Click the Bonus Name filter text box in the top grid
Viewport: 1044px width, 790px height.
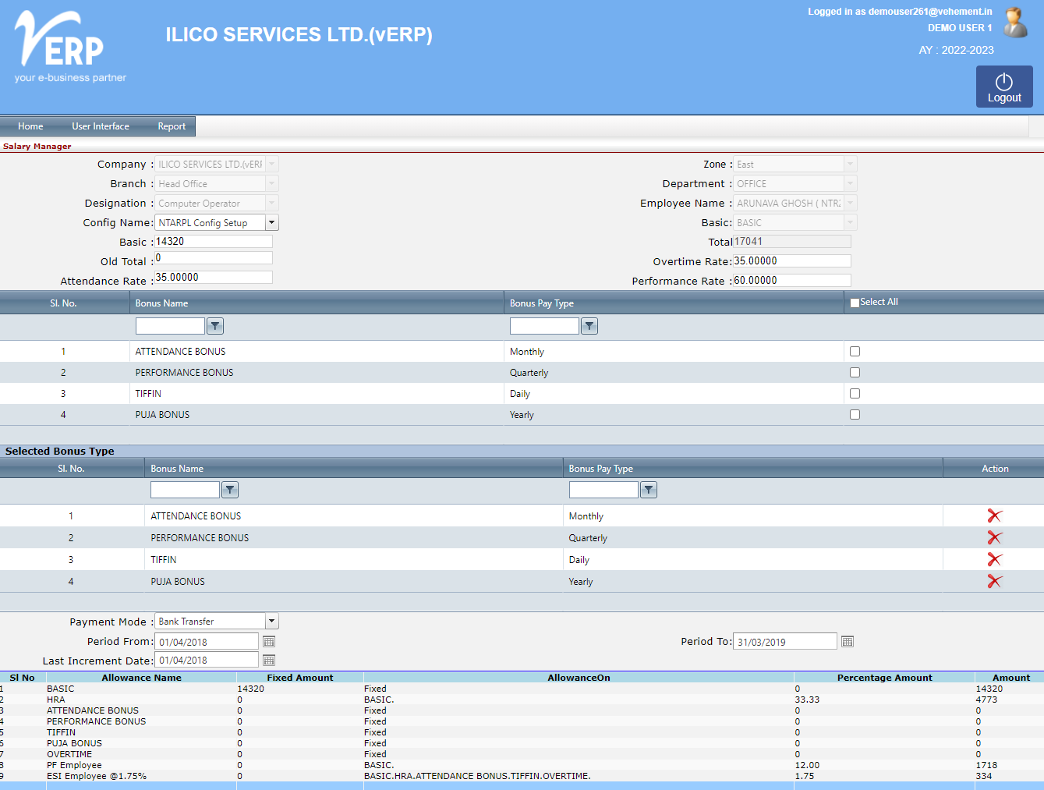click(170, 326)
